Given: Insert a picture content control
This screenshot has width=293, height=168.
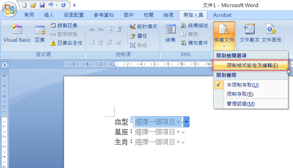Looking at the screenshot, I should coord(109,30).
